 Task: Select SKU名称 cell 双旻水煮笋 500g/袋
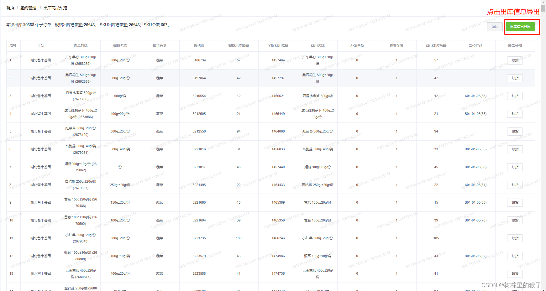[318, 96]
